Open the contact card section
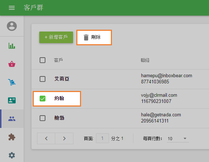 (12, 100)
